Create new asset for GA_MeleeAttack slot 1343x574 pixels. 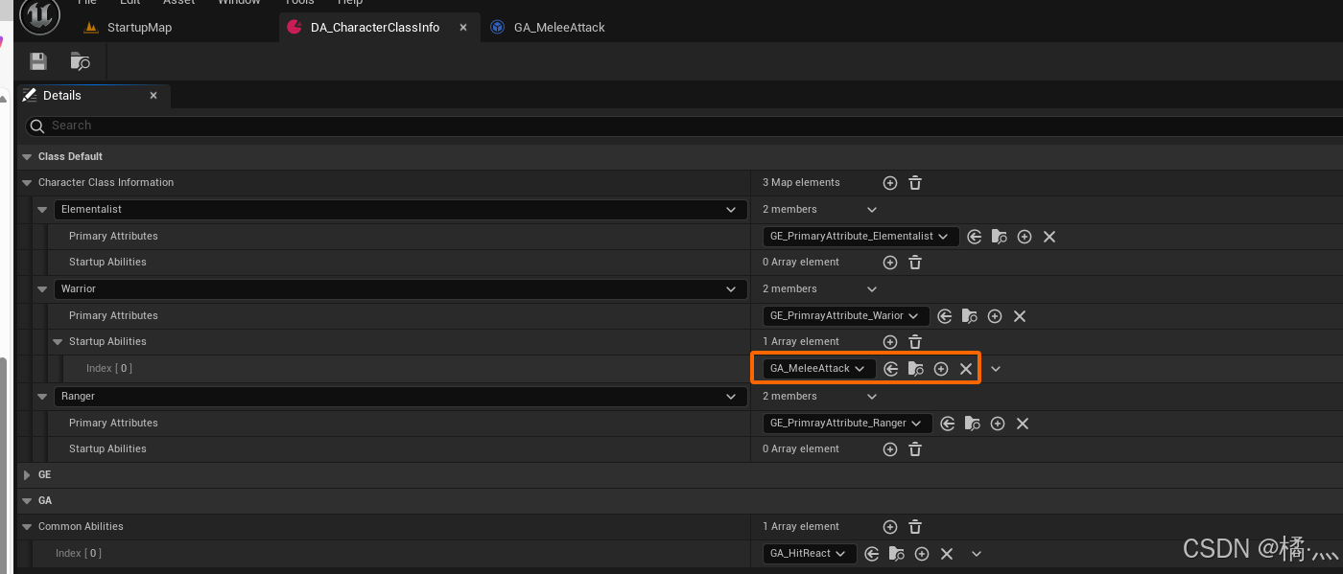pyautogui.click(x=941, y=368)
